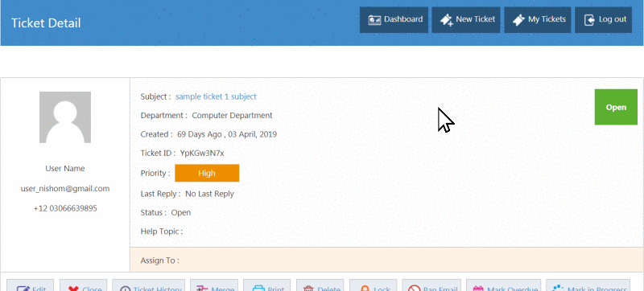The width and height of the screenshot is (644, 291).
Task: Open the My Tickets page
Action: (x=538, y=19)
